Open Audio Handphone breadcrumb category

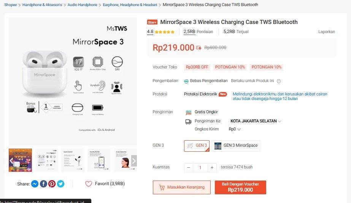82,5
